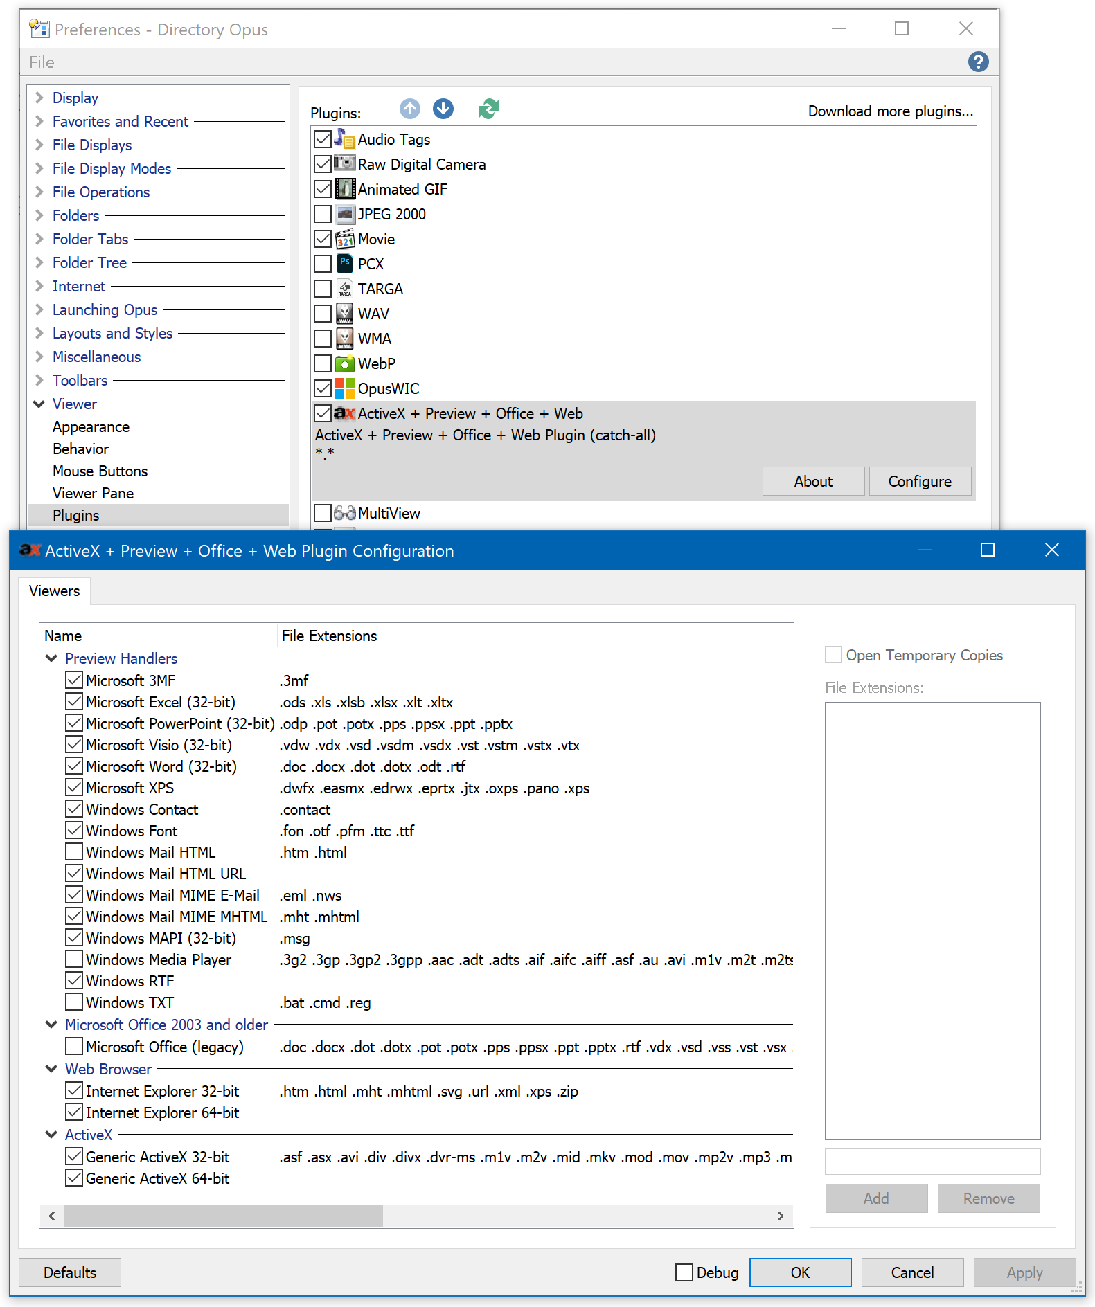Collapse the Viewer category
1095x1307 pixels.
click(39, 404)
